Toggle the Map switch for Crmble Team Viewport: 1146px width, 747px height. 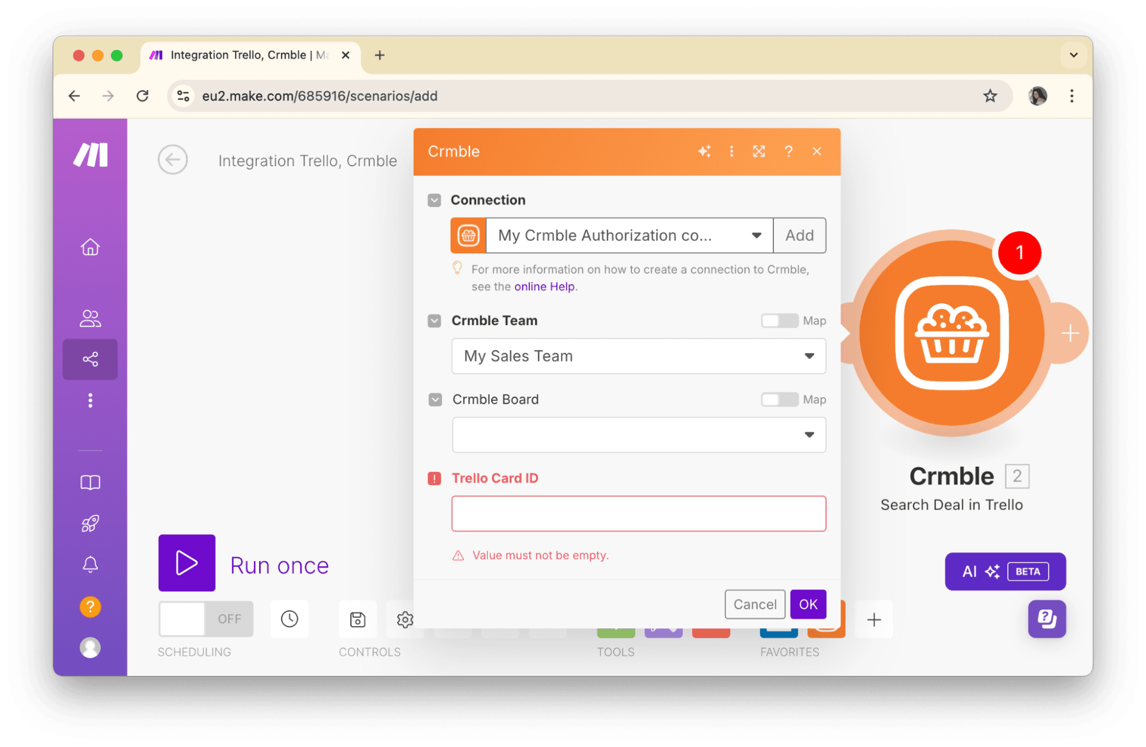tap(779, 320)
